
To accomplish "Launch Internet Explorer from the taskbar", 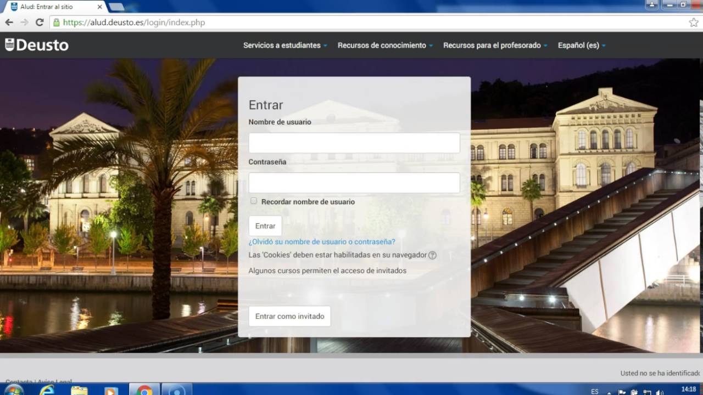I will [47, 390].
